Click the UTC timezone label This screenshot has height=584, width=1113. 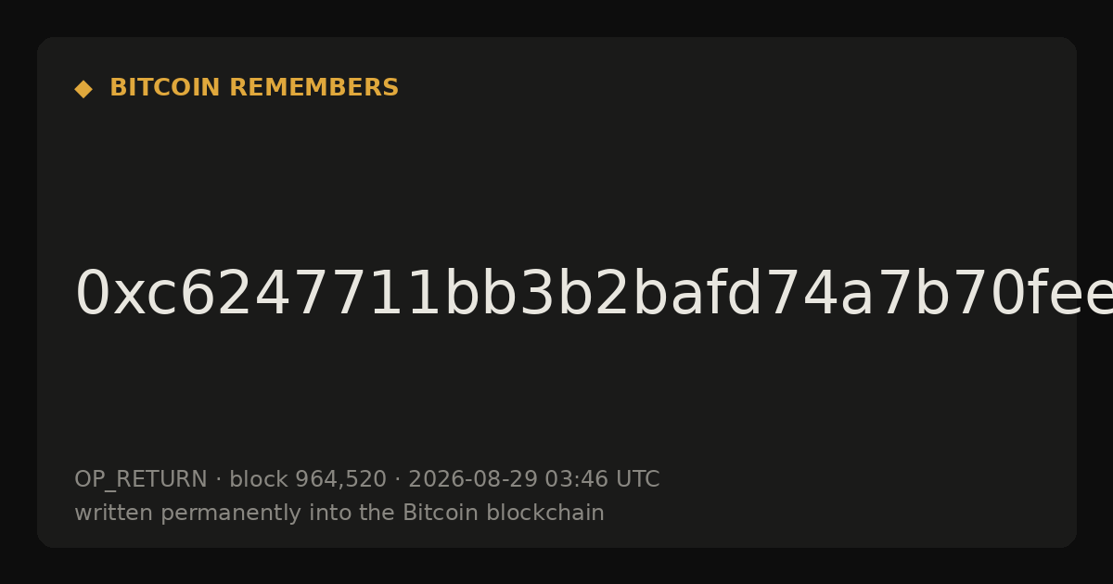point(637,479)
